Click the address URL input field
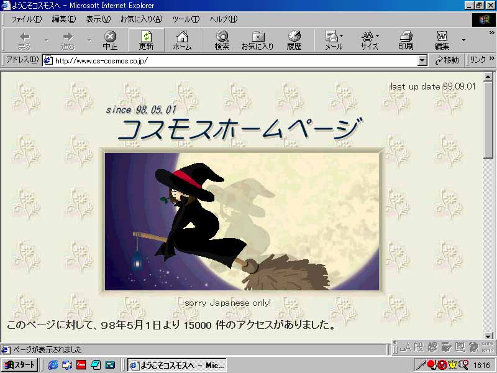The width and height of the screenshot is (497, 373). coord(236,60)
